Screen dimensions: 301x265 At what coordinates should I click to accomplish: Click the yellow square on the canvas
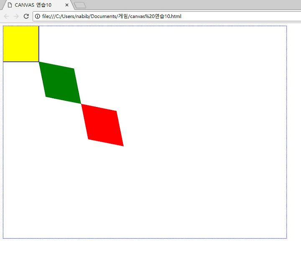coord(21,44)
